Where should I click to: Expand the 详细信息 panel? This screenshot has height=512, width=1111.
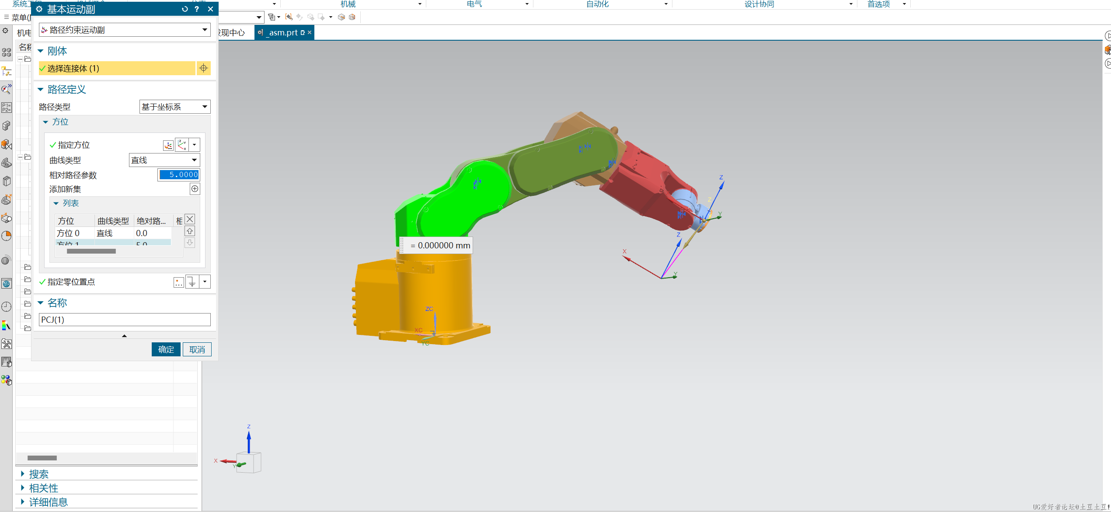(x=23, y=502)
